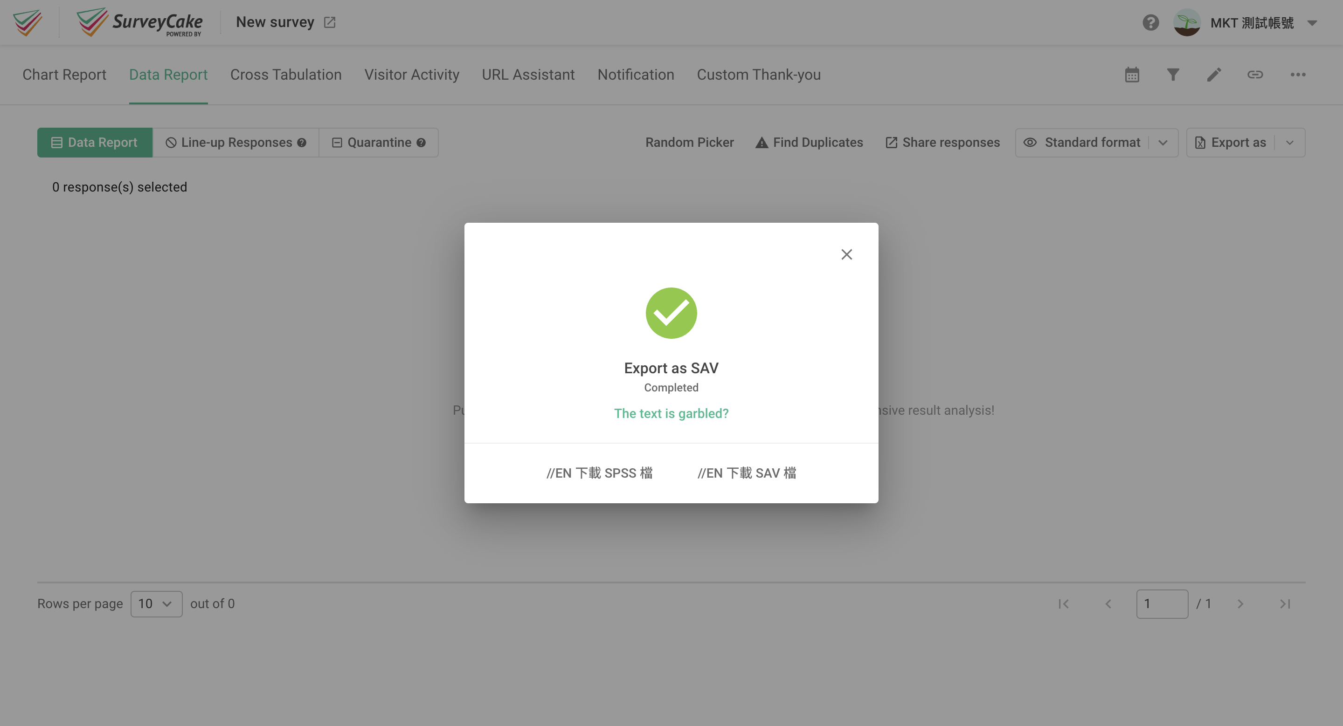Expand the Export as dropdown arrow
Viewport: 1343px width, 726px height.
(x=1290, y=143)
